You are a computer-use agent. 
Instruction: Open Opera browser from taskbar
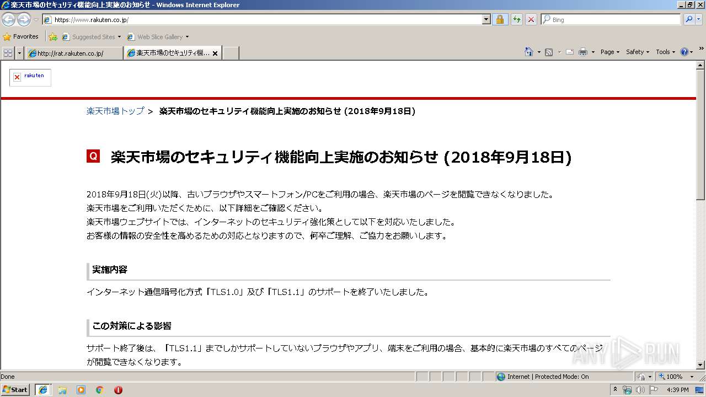(x=118, y=390)
